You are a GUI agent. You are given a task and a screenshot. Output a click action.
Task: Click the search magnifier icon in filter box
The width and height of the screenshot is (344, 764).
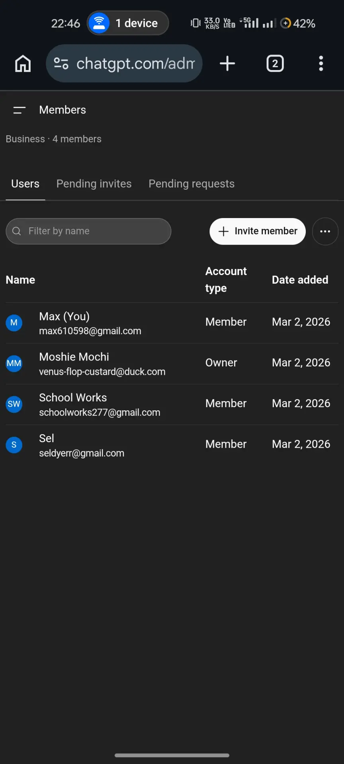coord(17,231)
